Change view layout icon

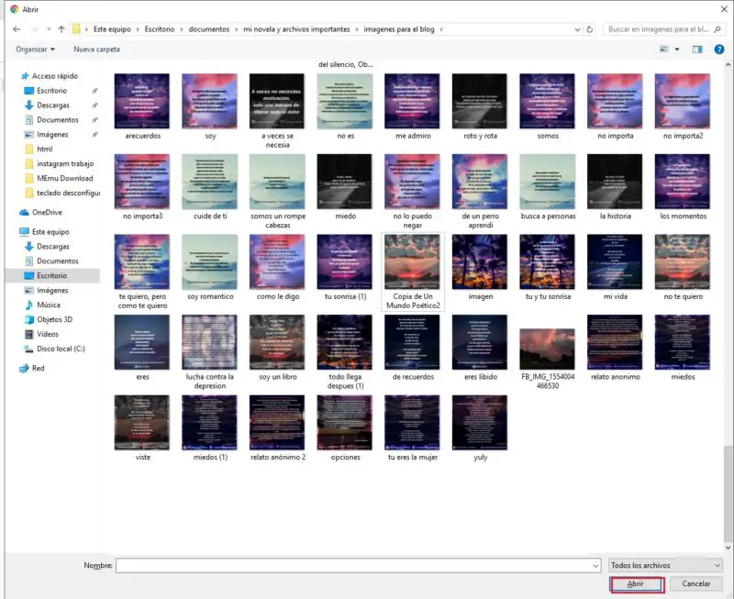point(663,50)
